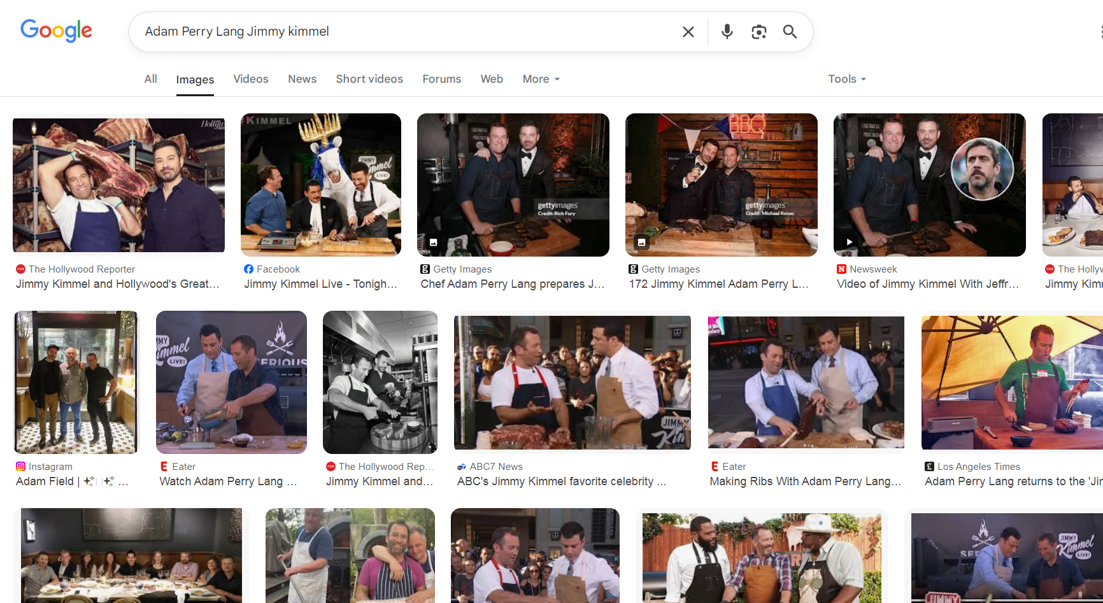Click the Los Angeles Times source icon
1103x603 pixels.
(x=929, y=467)
